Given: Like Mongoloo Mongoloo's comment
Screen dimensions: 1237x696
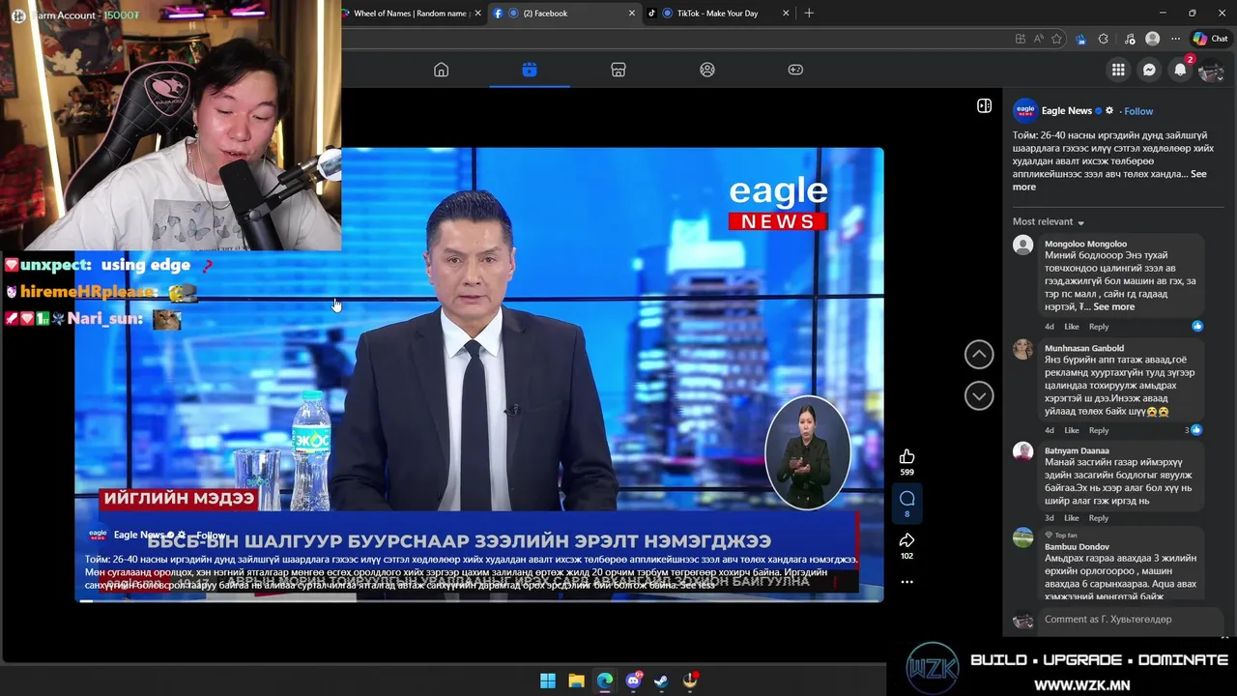Looking at the screenshot, I should 1072,327.
